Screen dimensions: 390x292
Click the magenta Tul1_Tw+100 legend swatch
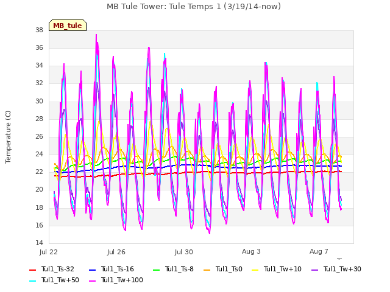coord(92,280)
